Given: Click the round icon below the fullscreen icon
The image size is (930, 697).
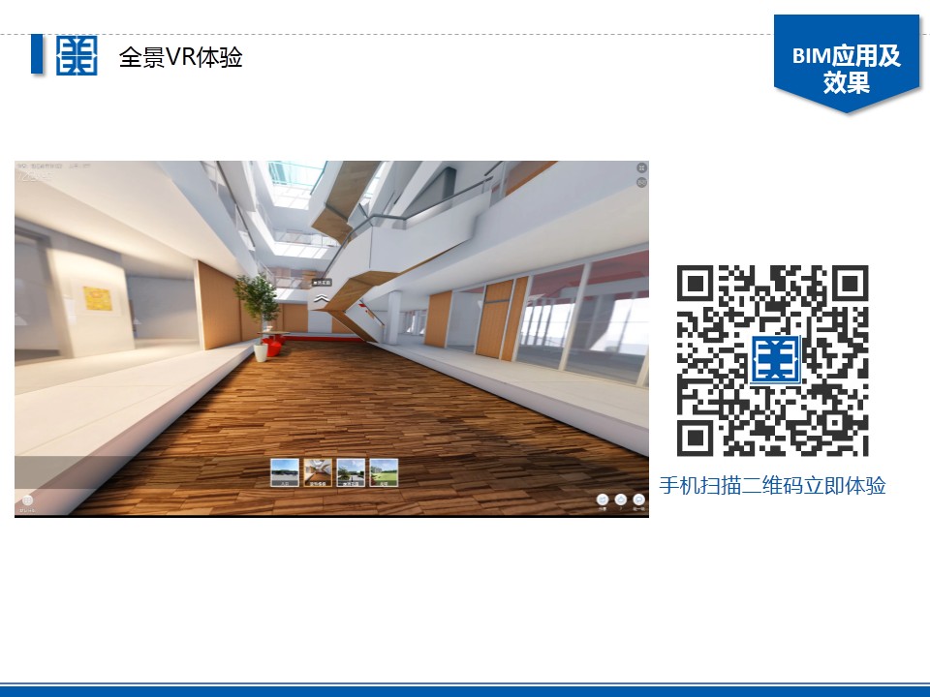Looking at the screenshot, I should (641, 182).
